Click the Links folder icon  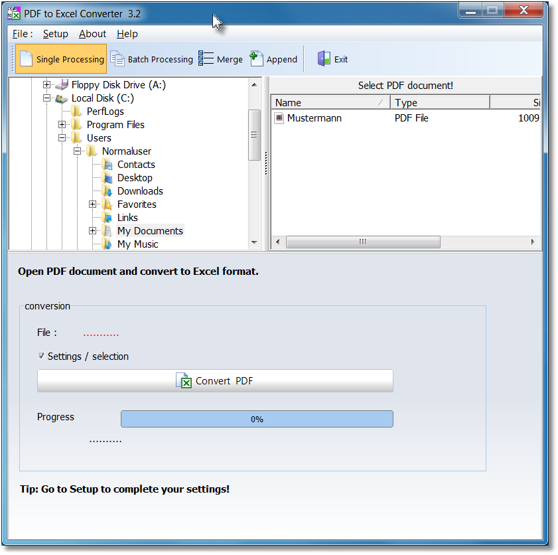pos(107,218)
